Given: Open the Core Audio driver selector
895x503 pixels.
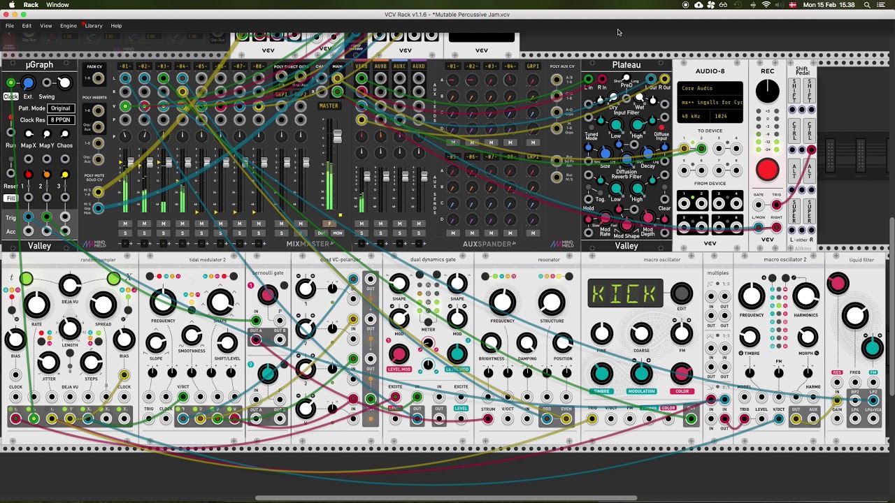Looking at the screenshot, I should point(710,89).
